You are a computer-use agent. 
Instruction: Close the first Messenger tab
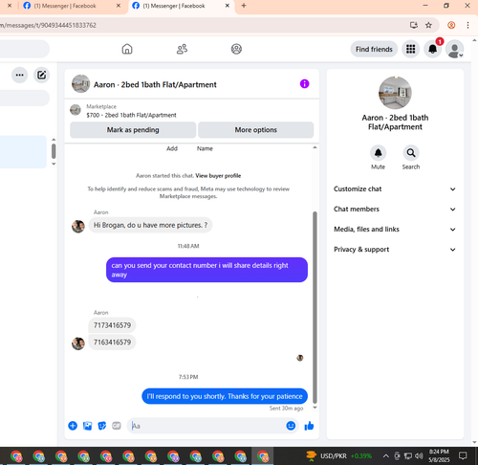[x=119, y=6]
